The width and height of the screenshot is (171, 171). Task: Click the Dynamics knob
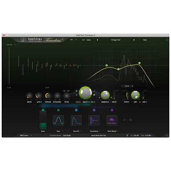click(x=57, y=96)
